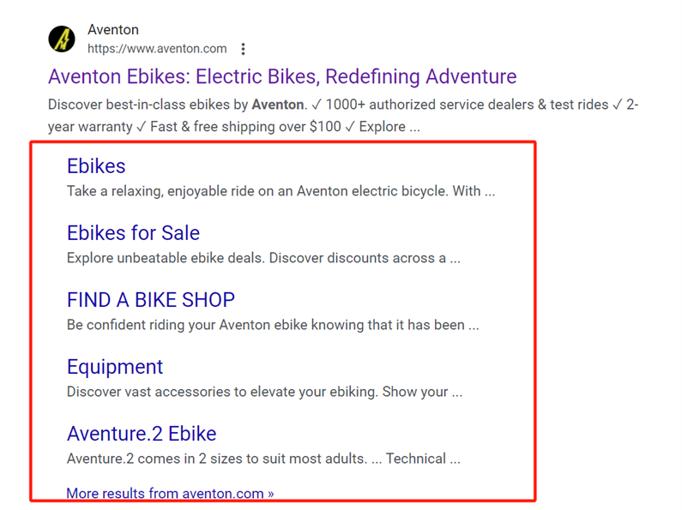The width and height of the screenshot is (682, 510).
Task: Click the Aventon lightning bolt favicon
Action: click(x=62, y=39)
